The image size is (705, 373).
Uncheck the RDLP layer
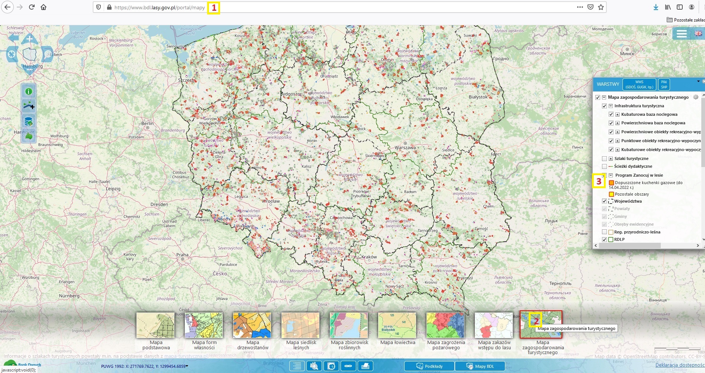[605, 239]
